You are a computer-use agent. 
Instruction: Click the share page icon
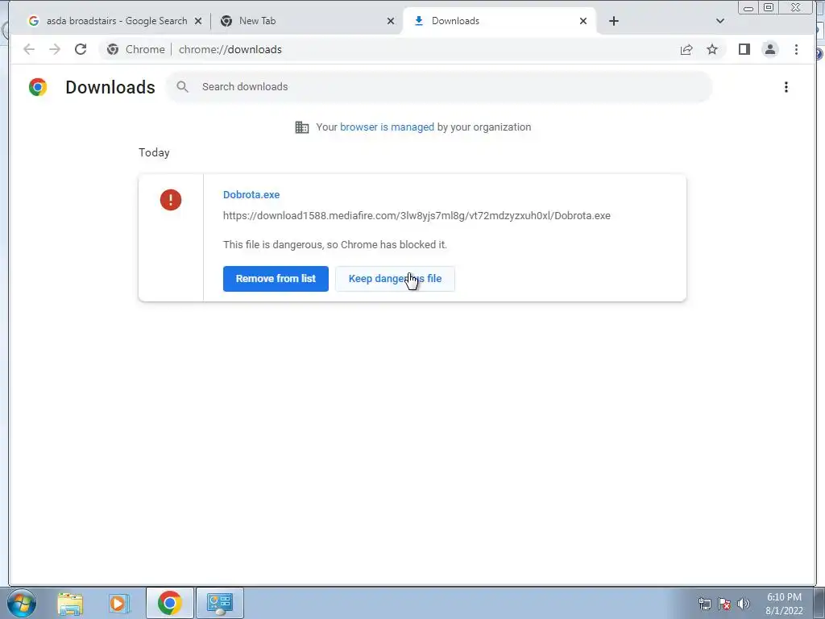pyautogui.click(x=686, y=49)
